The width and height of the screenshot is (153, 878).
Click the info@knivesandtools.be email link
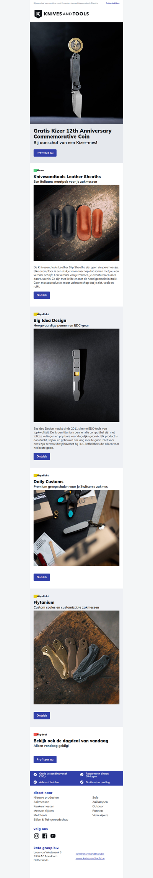[90, 854]
